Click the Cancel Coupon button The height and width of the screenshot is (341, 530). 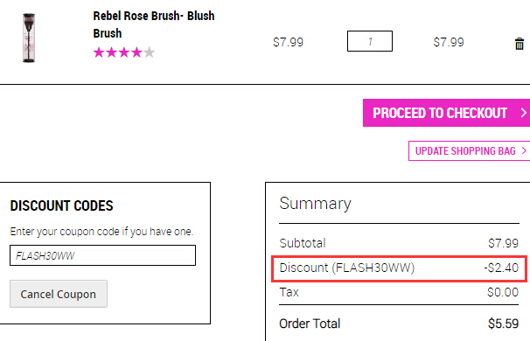tap(59, 294)
